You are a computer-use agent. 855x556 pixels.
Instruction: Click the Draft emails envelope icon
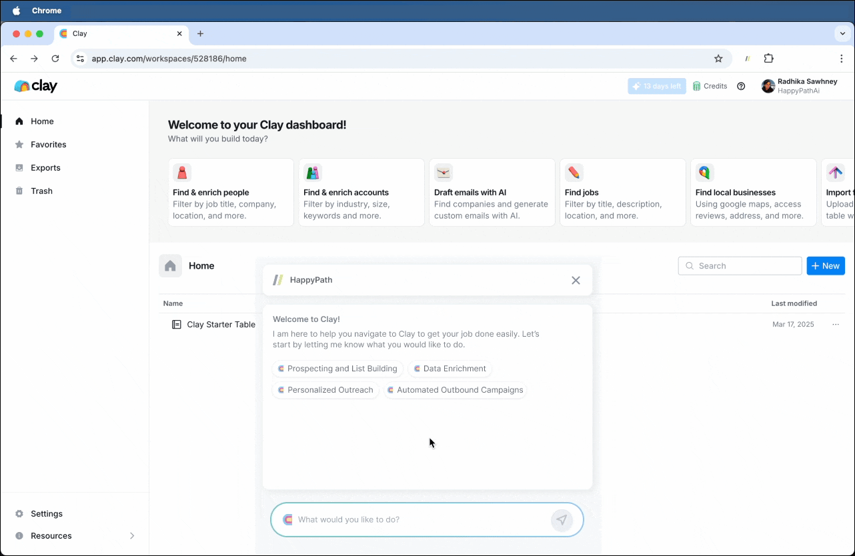tap(444, 173)
